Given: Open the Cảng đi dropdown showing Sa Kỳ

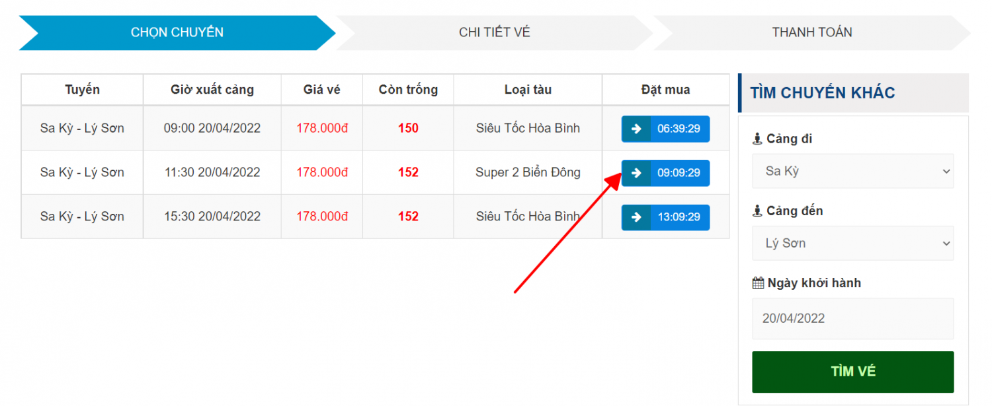Looking at the screenshot, I should tap(852, 171).
